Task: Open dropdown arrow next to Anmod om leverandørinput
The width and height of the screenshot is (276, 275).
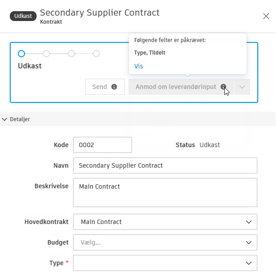Action: (242, 87)
